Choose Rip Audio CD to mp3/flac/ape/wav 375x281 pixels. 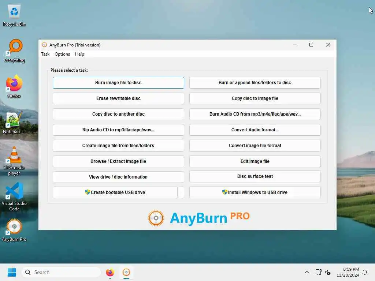(x=118, y=130)
